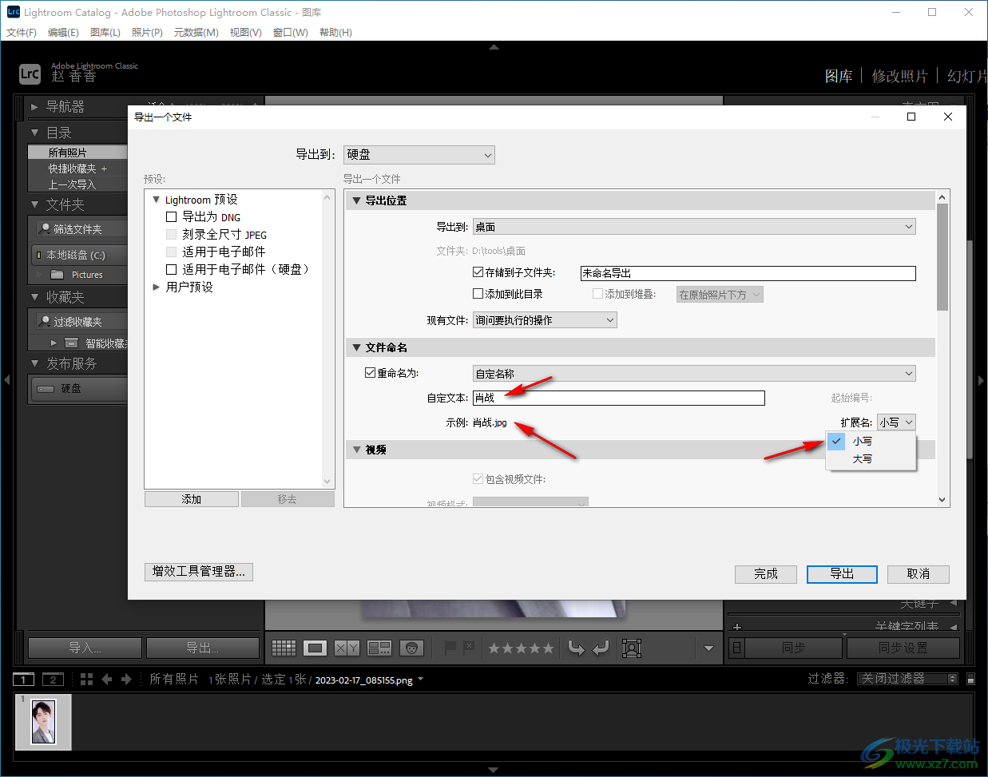Click the 自定文本 input field
Image resolution: width=988 pixels, height=777 pixels.
click(619, 398)
